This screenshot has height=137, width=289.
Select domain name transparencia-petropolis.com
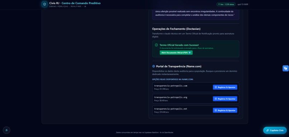(171, 86)
